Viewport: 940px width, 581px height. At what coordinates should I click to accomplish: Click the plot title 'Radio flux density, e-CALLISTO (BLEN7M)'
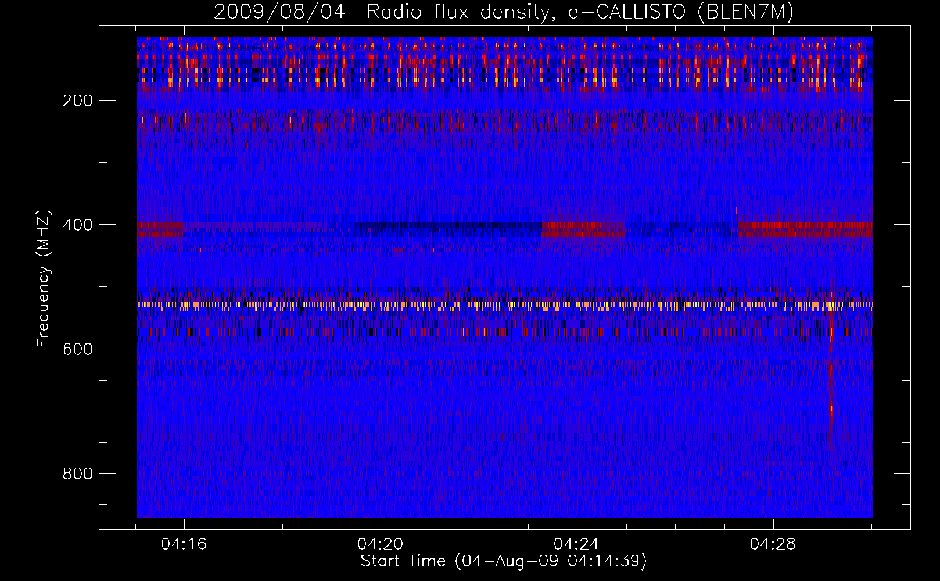click(580, 12)
